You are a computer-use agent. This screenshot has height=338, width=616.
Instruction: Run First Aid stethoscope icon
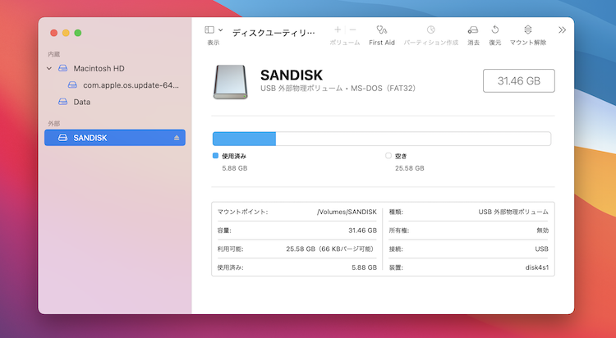coord(381,30)
